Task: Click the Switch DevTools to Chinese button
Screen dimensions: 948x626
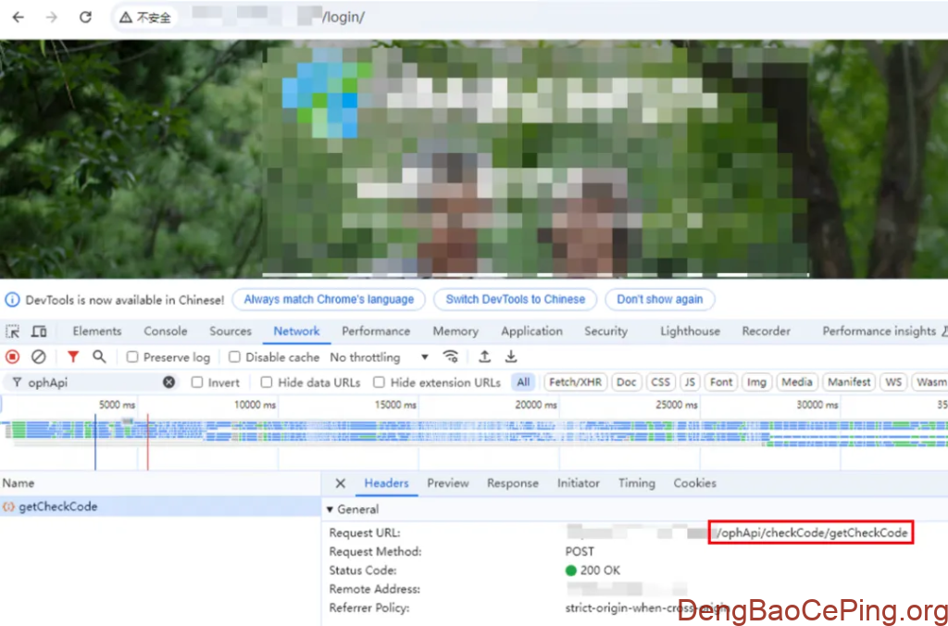Action: (x=515, y=299)
